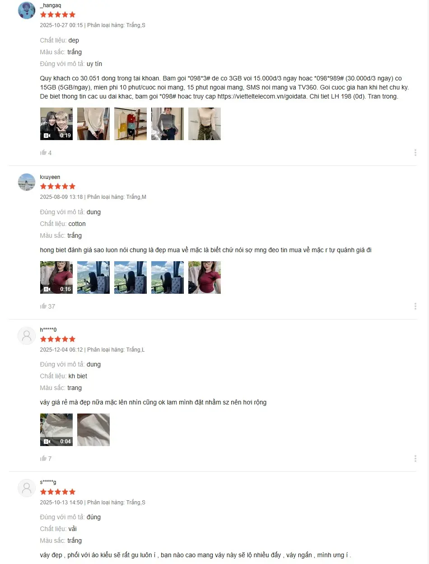Click default avatar of user s*****g

(x=27, y=488)
